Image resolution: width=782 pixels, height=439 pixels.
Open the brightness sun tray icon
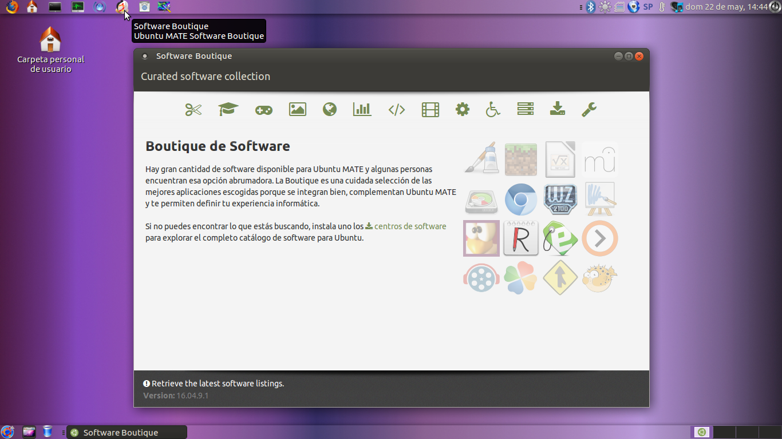(x=605, y=7)
